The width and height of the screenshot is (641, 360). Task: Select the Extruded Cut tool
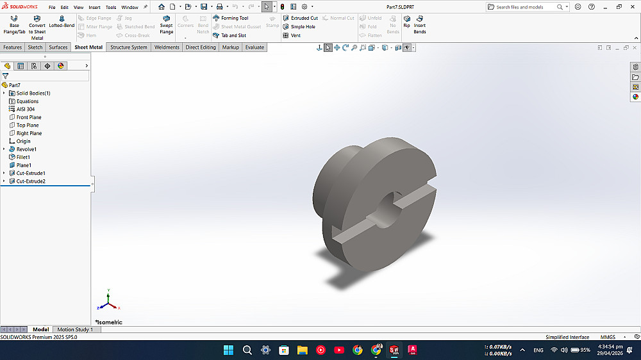point(300,18)
